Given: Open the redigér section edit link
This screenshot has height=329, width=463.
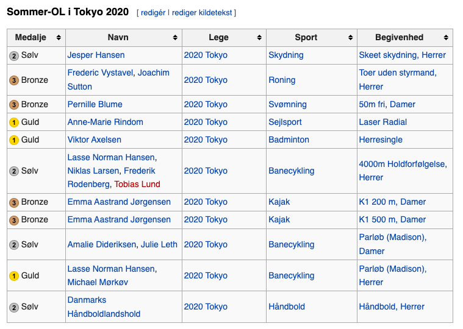Looking at the screenshot, I should [x=153, y=13].
